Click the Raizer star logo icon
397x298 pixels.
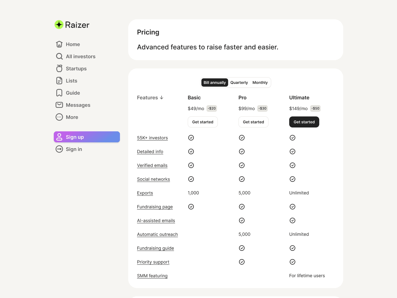click(59, 25)
